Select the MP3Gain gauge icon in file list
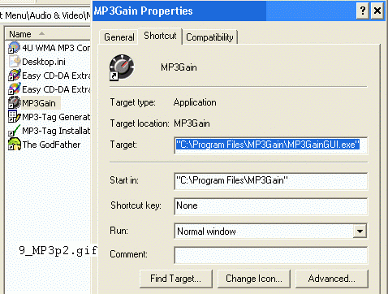The width and height of the screenshot is (388, 294). pyautogui.click(x=14, y=103)
